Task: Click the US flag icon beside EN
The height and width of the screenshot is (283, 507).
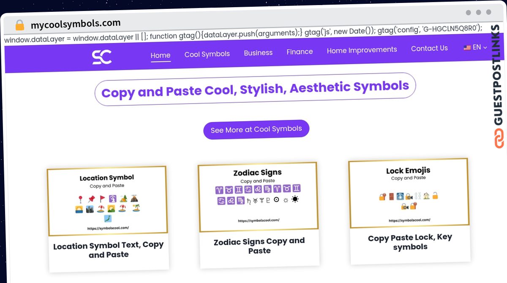Action: click(467, 48)
